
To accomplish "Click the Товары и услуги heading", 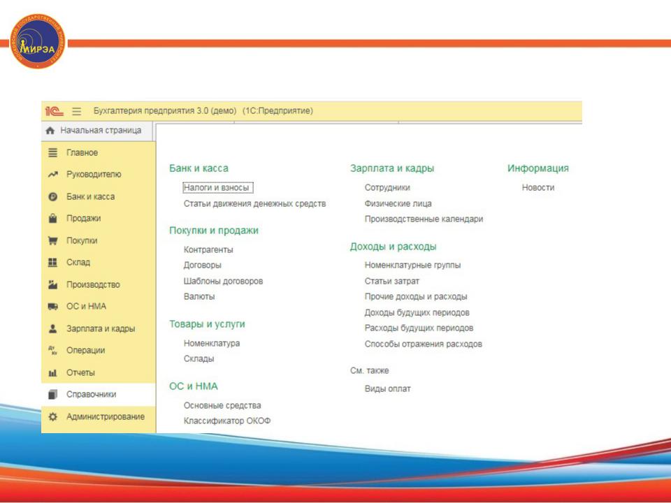I will [x=207, y=323].
